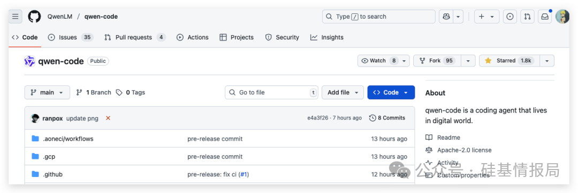Open the update png commit message
The width and height of the screenshot is (578, 193).
(x=83, y=118)
